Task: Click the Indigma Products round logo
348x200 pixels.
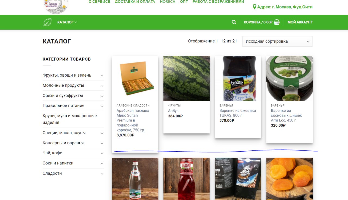Action: pyautogui.click(x=56, y=6)
